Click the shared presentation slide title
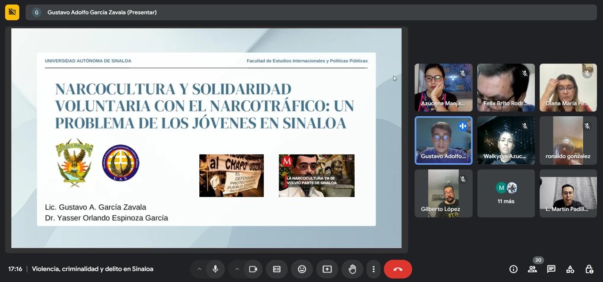 (204, 106)
